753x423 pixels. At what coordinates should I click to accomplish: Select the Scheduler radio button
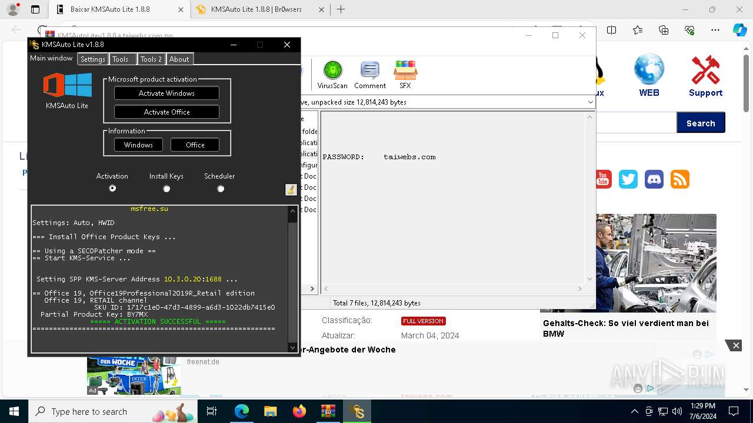(221, 189)
